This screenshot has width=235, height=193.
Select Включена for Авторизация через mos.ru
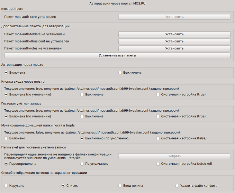[6, 73]
